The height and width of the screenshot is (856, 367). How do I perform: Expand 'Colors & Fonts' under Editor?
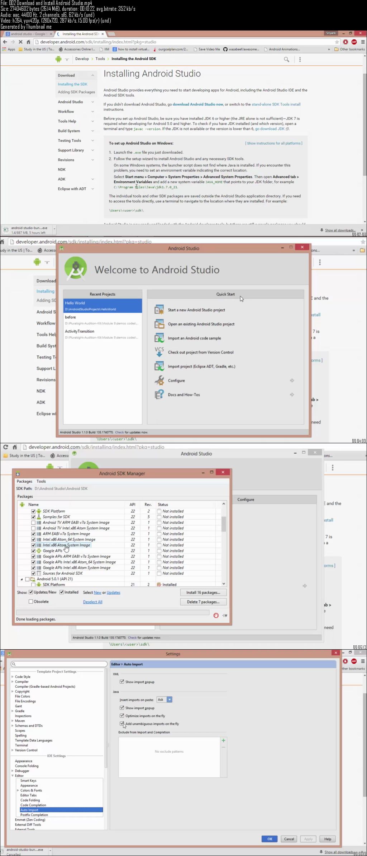18,790
